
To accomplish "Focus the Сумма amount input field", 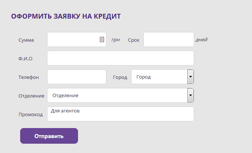I will (x=77, y=39).
